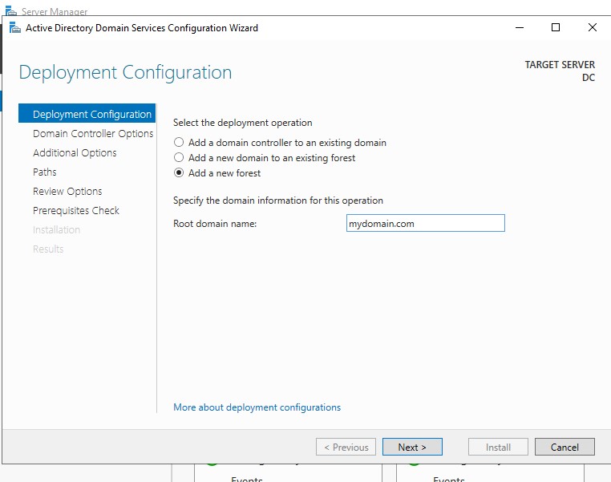Screen dimensions: 611x482
Task: Go to Paths step in sidebar
Action: [x=45, y=172]
